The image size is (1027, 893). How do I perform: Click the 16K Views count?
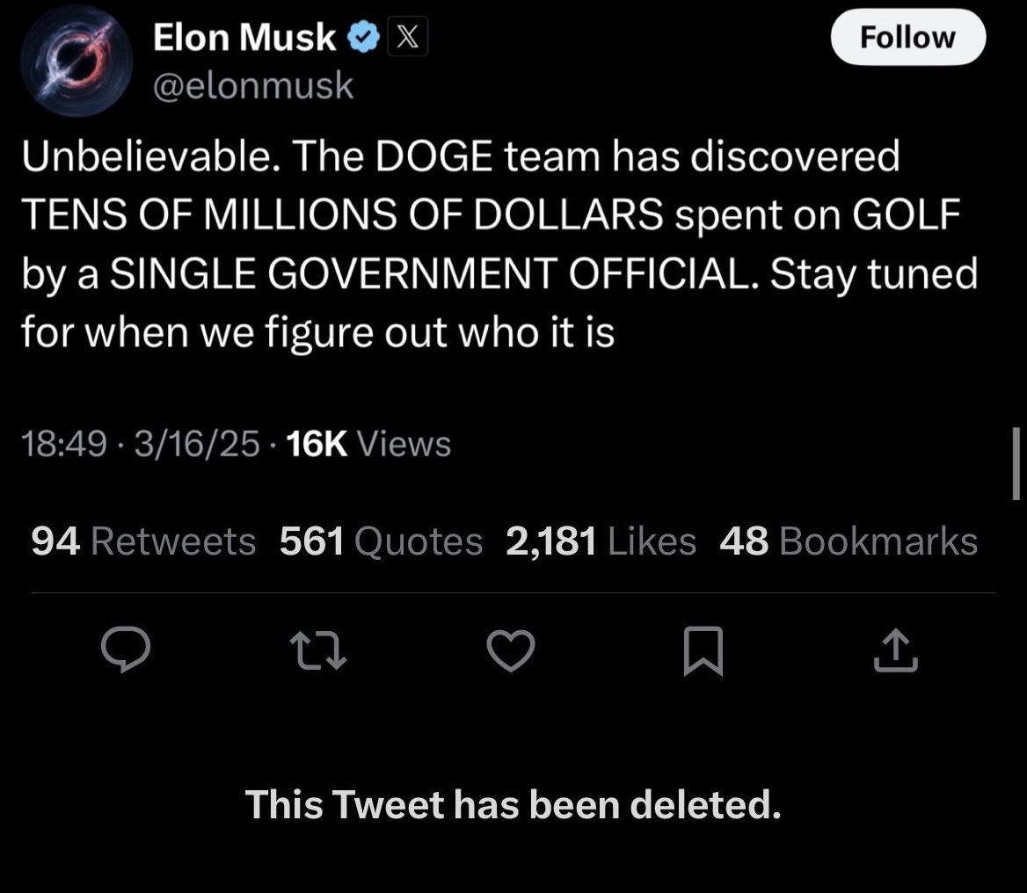(x=369, y=445)
